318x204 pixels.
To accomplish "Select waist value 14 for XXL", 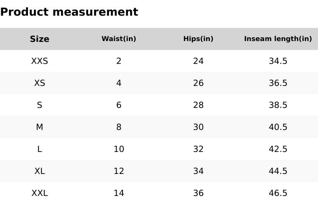I will pos(119,193).
